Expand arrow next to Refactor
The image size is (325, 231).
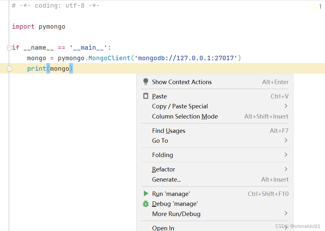coord(286,169)
